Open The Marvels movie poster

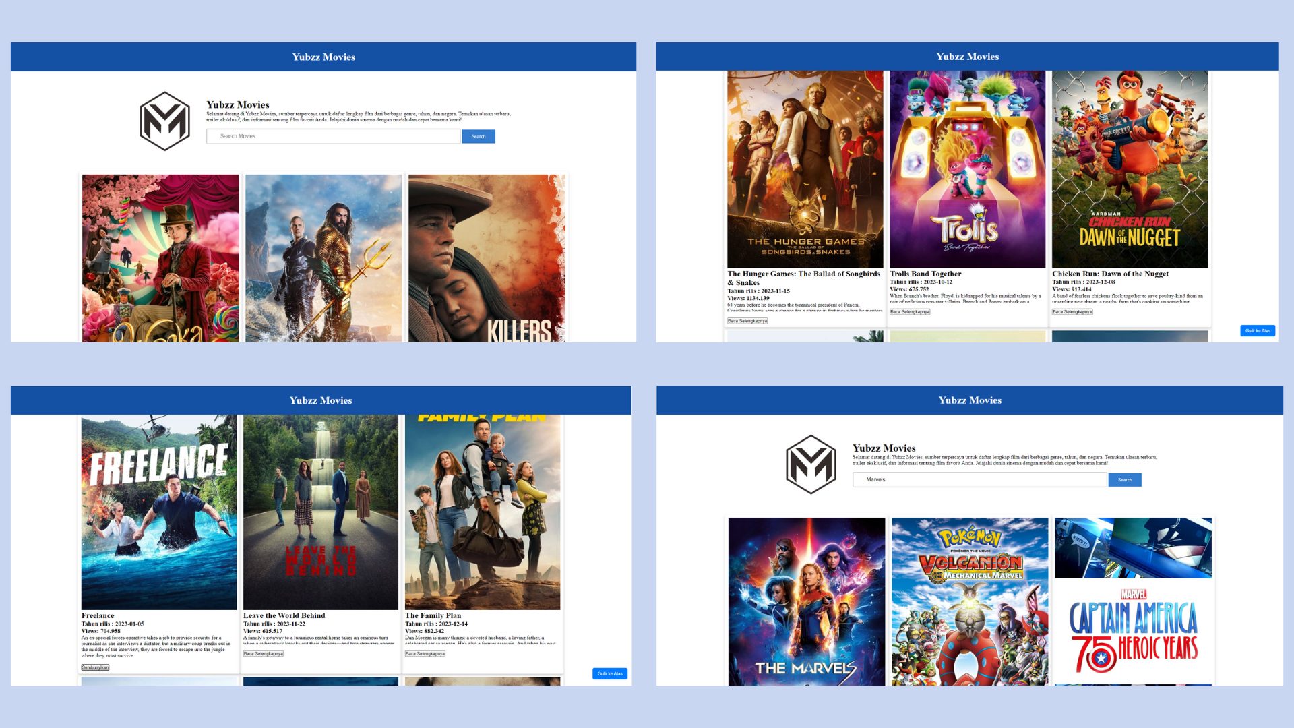[807, 601]
